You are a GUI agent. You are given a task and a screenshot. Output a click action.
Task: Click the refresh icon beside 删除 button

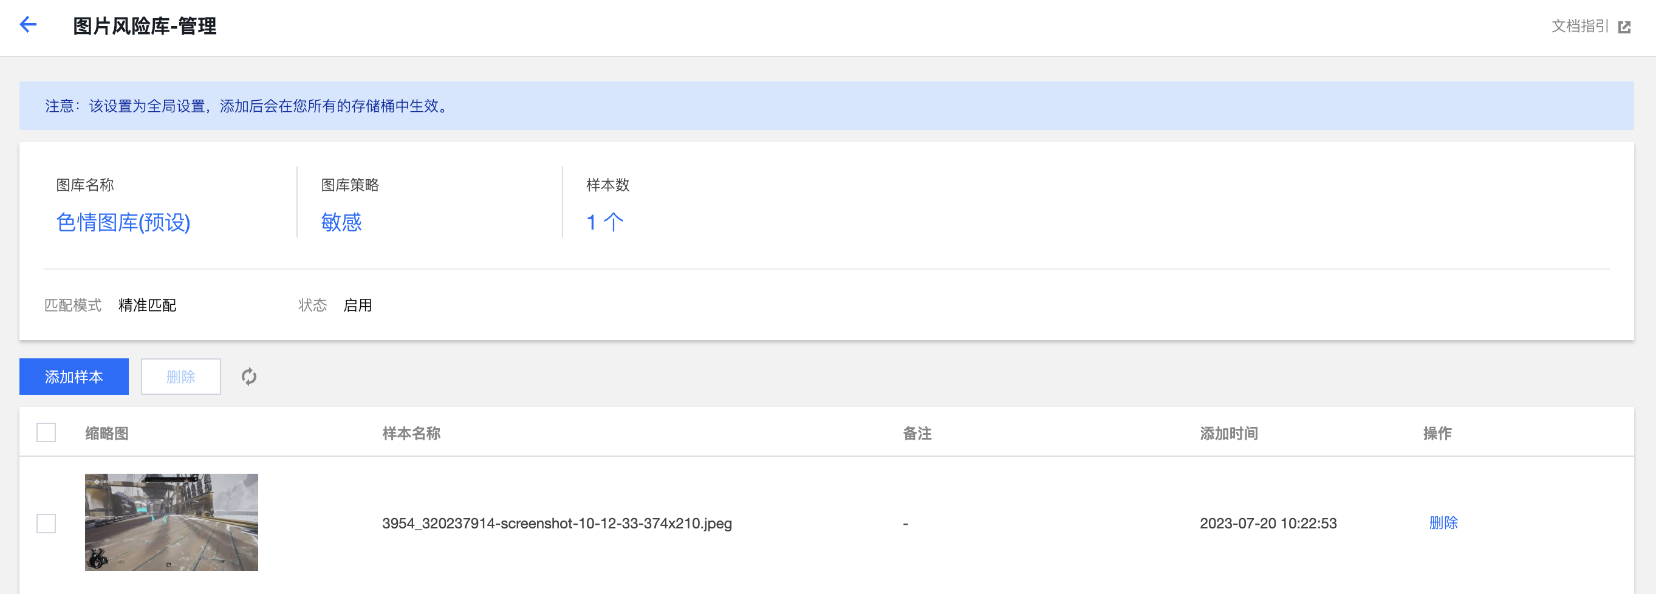249,377
